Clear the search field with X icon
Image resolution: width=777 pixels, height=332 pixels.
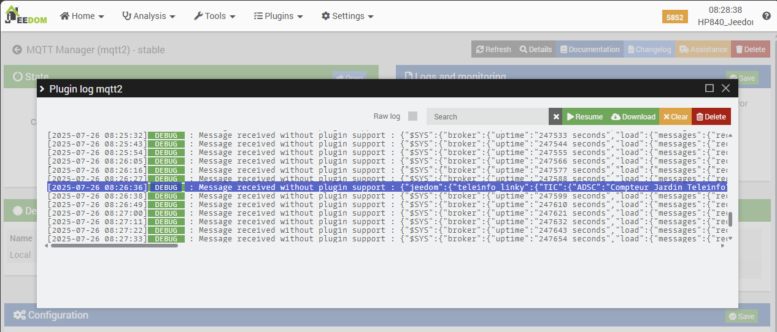(x=555, y=116)
